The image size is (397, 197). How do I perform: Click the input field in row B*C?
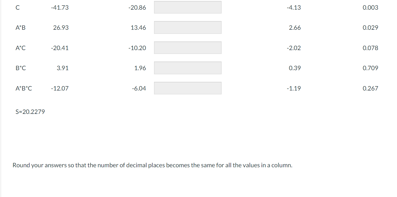click(187, 68)
